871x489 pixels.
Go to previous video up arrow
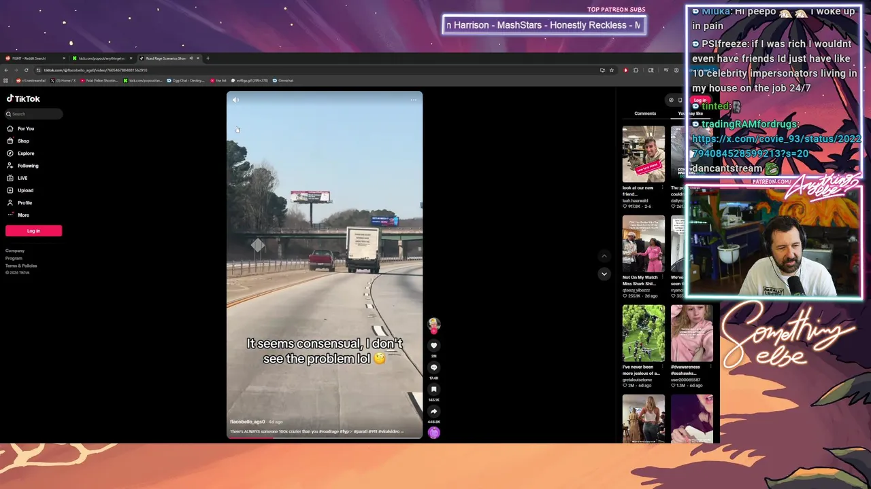point(604,256)
